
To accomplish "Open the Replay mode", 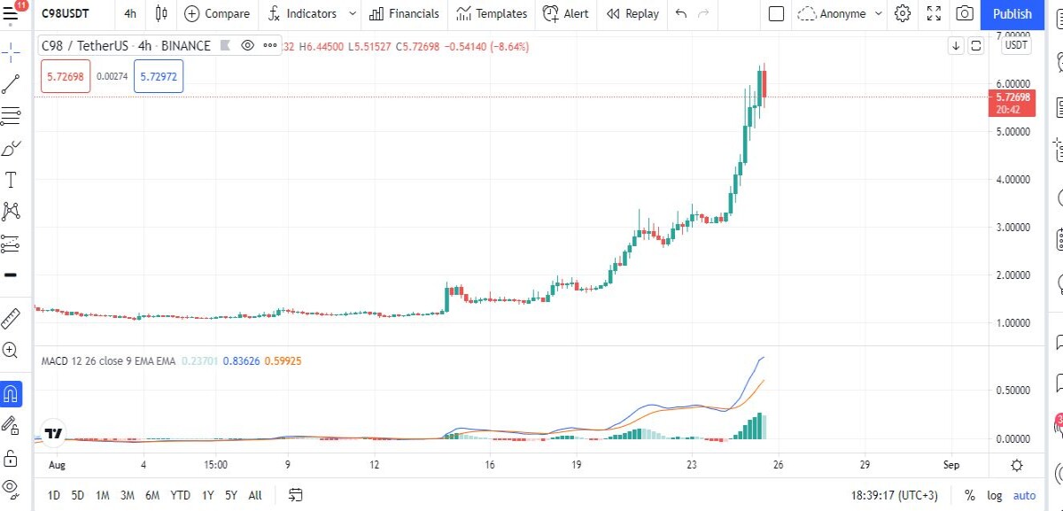I will click(632, 13).
